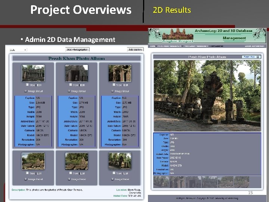Image resolution: width=269 pixels, height=202 pixels.
Task: Tick the checkbox under the first thumbnail
Action: click(x=27, y=85)
